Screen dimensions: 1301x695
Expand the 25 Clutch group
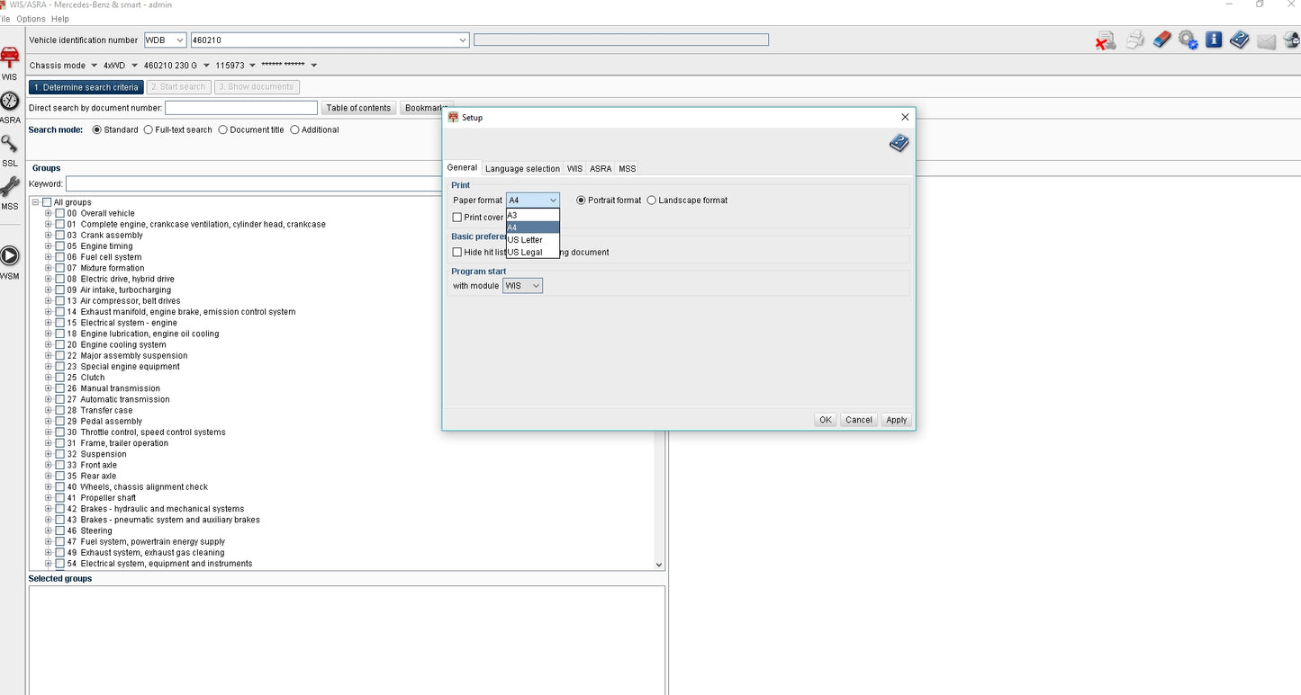click(49, 378)
